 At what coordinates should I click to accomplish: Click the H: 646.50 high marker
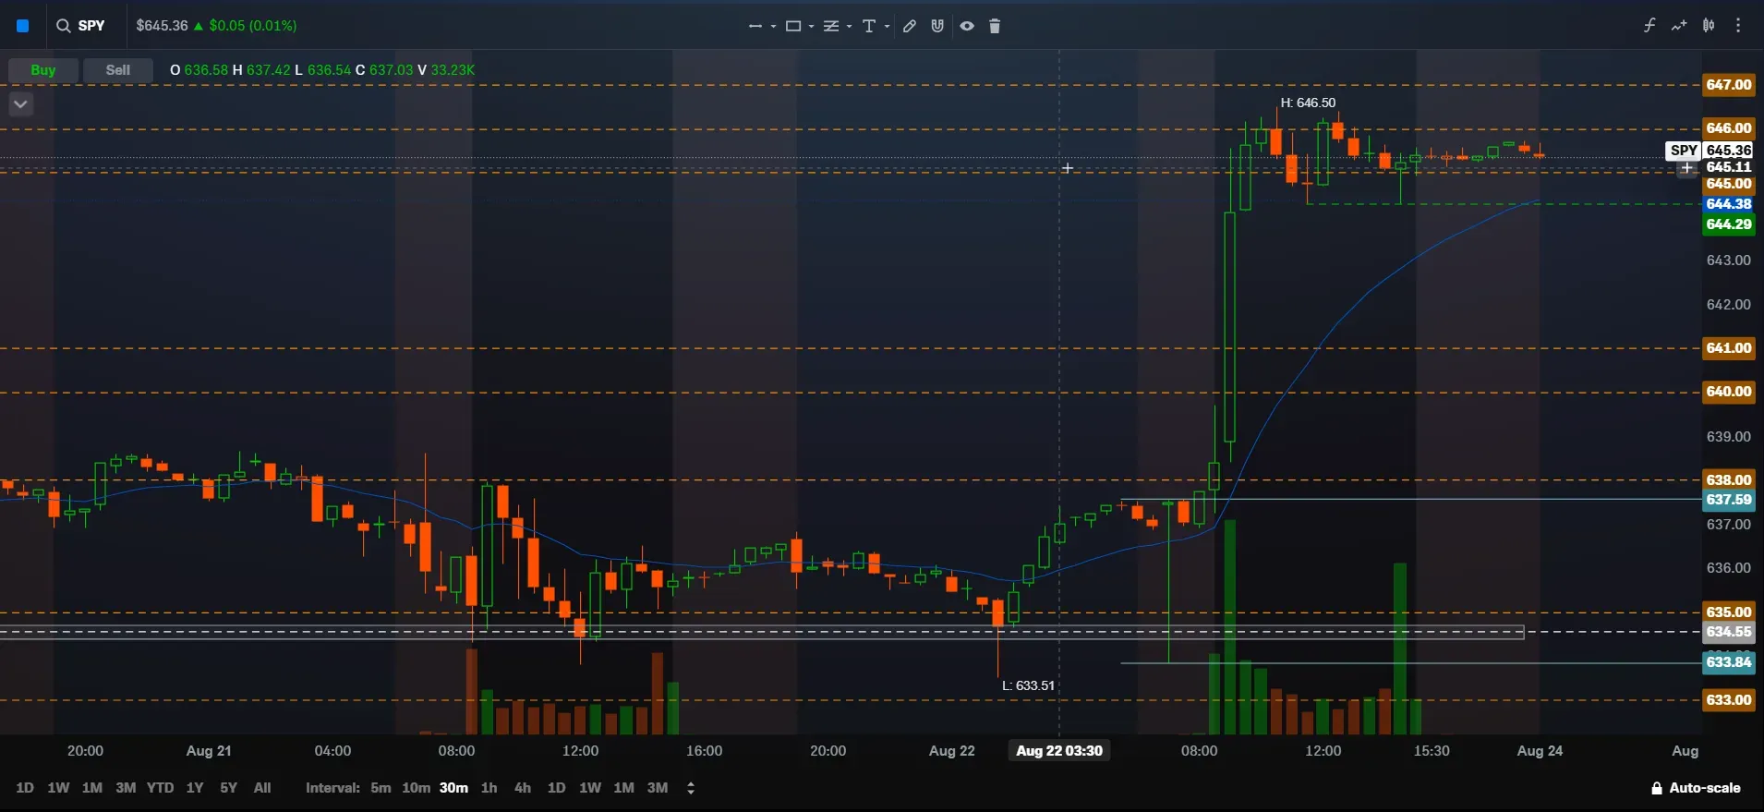pyautogui.click(x=1308, y=103)
